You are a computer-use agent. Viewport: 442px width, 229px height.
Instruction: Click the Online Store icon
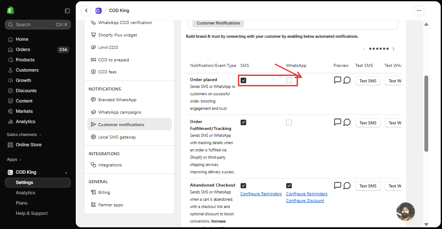[10, 145]
